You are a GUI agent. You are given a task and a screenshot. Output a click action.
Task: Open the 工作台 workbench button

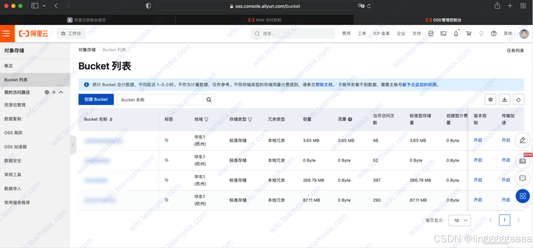[71, 34]
